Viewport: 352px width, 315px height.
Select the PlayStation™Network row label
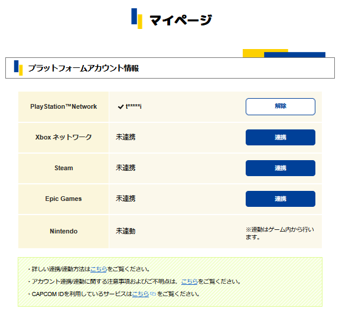click(x=64, y=106)
